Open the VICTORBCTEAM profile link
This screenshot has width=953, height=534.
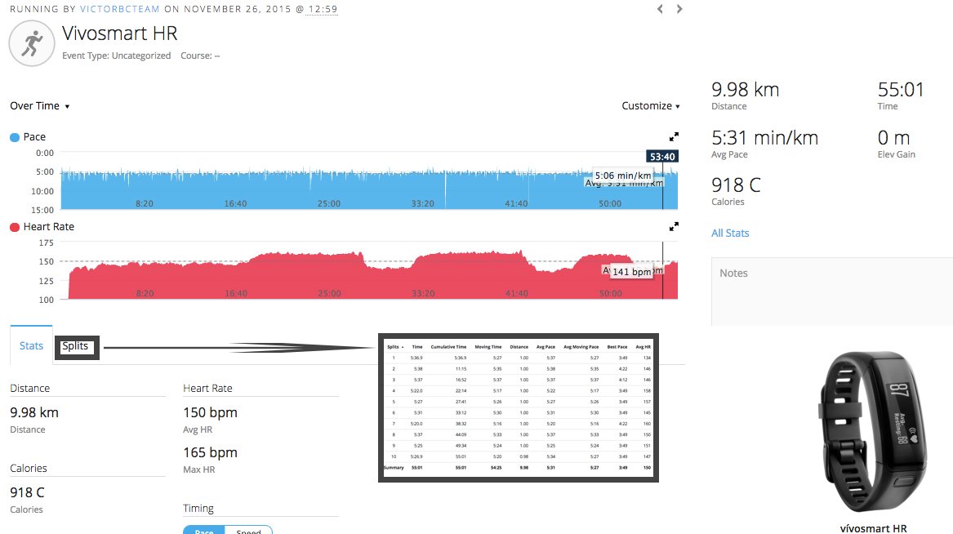pos(120,9)
